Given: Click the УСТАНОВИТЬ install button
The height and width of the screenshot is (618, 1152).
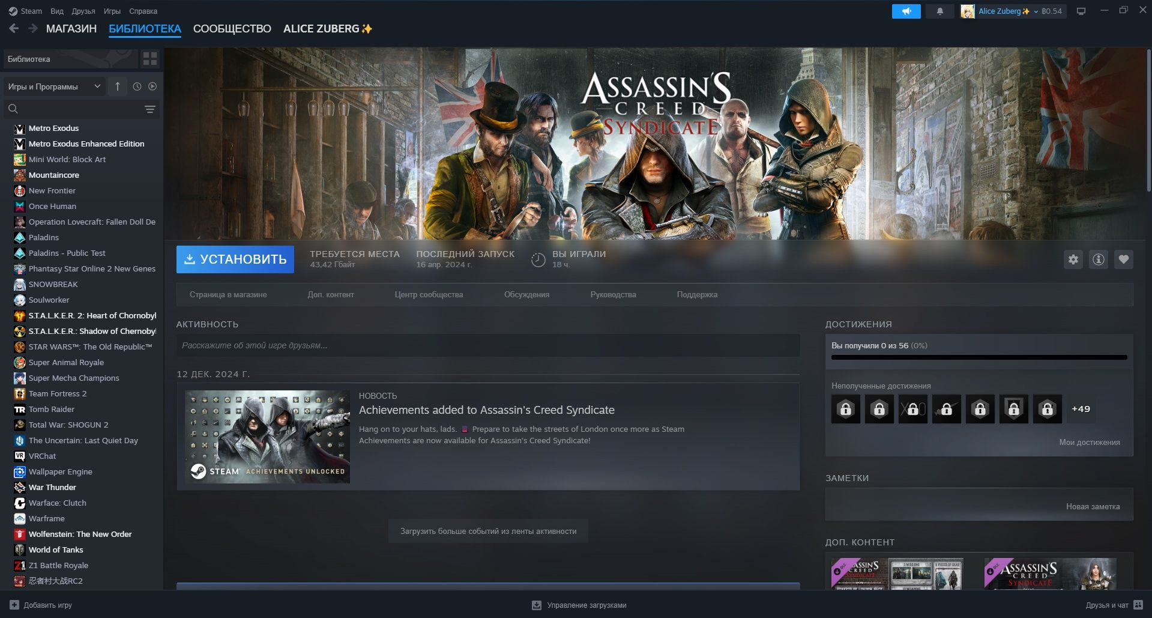Looking at the screenshot, I should click(235, 259).
